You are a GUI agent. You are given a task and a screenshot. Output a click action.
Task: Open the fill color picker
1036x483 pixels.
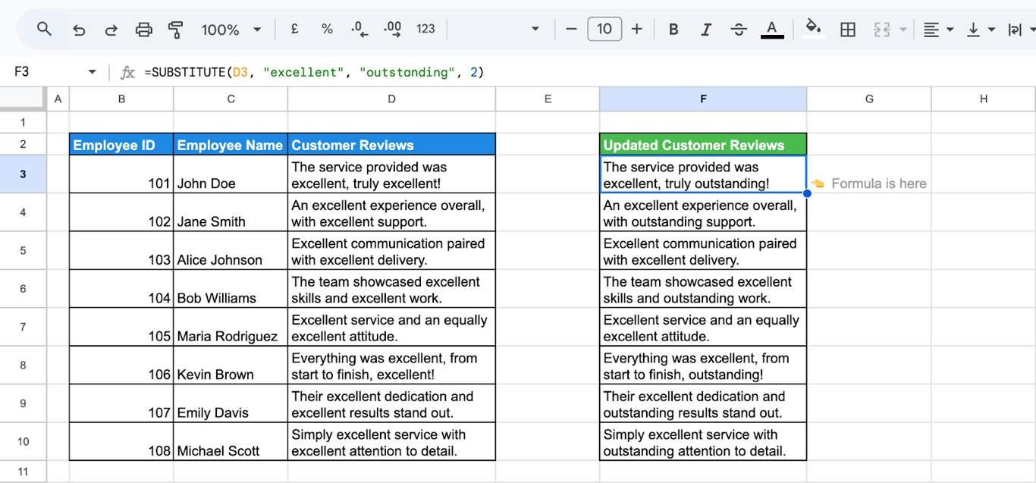pos(813,29)
